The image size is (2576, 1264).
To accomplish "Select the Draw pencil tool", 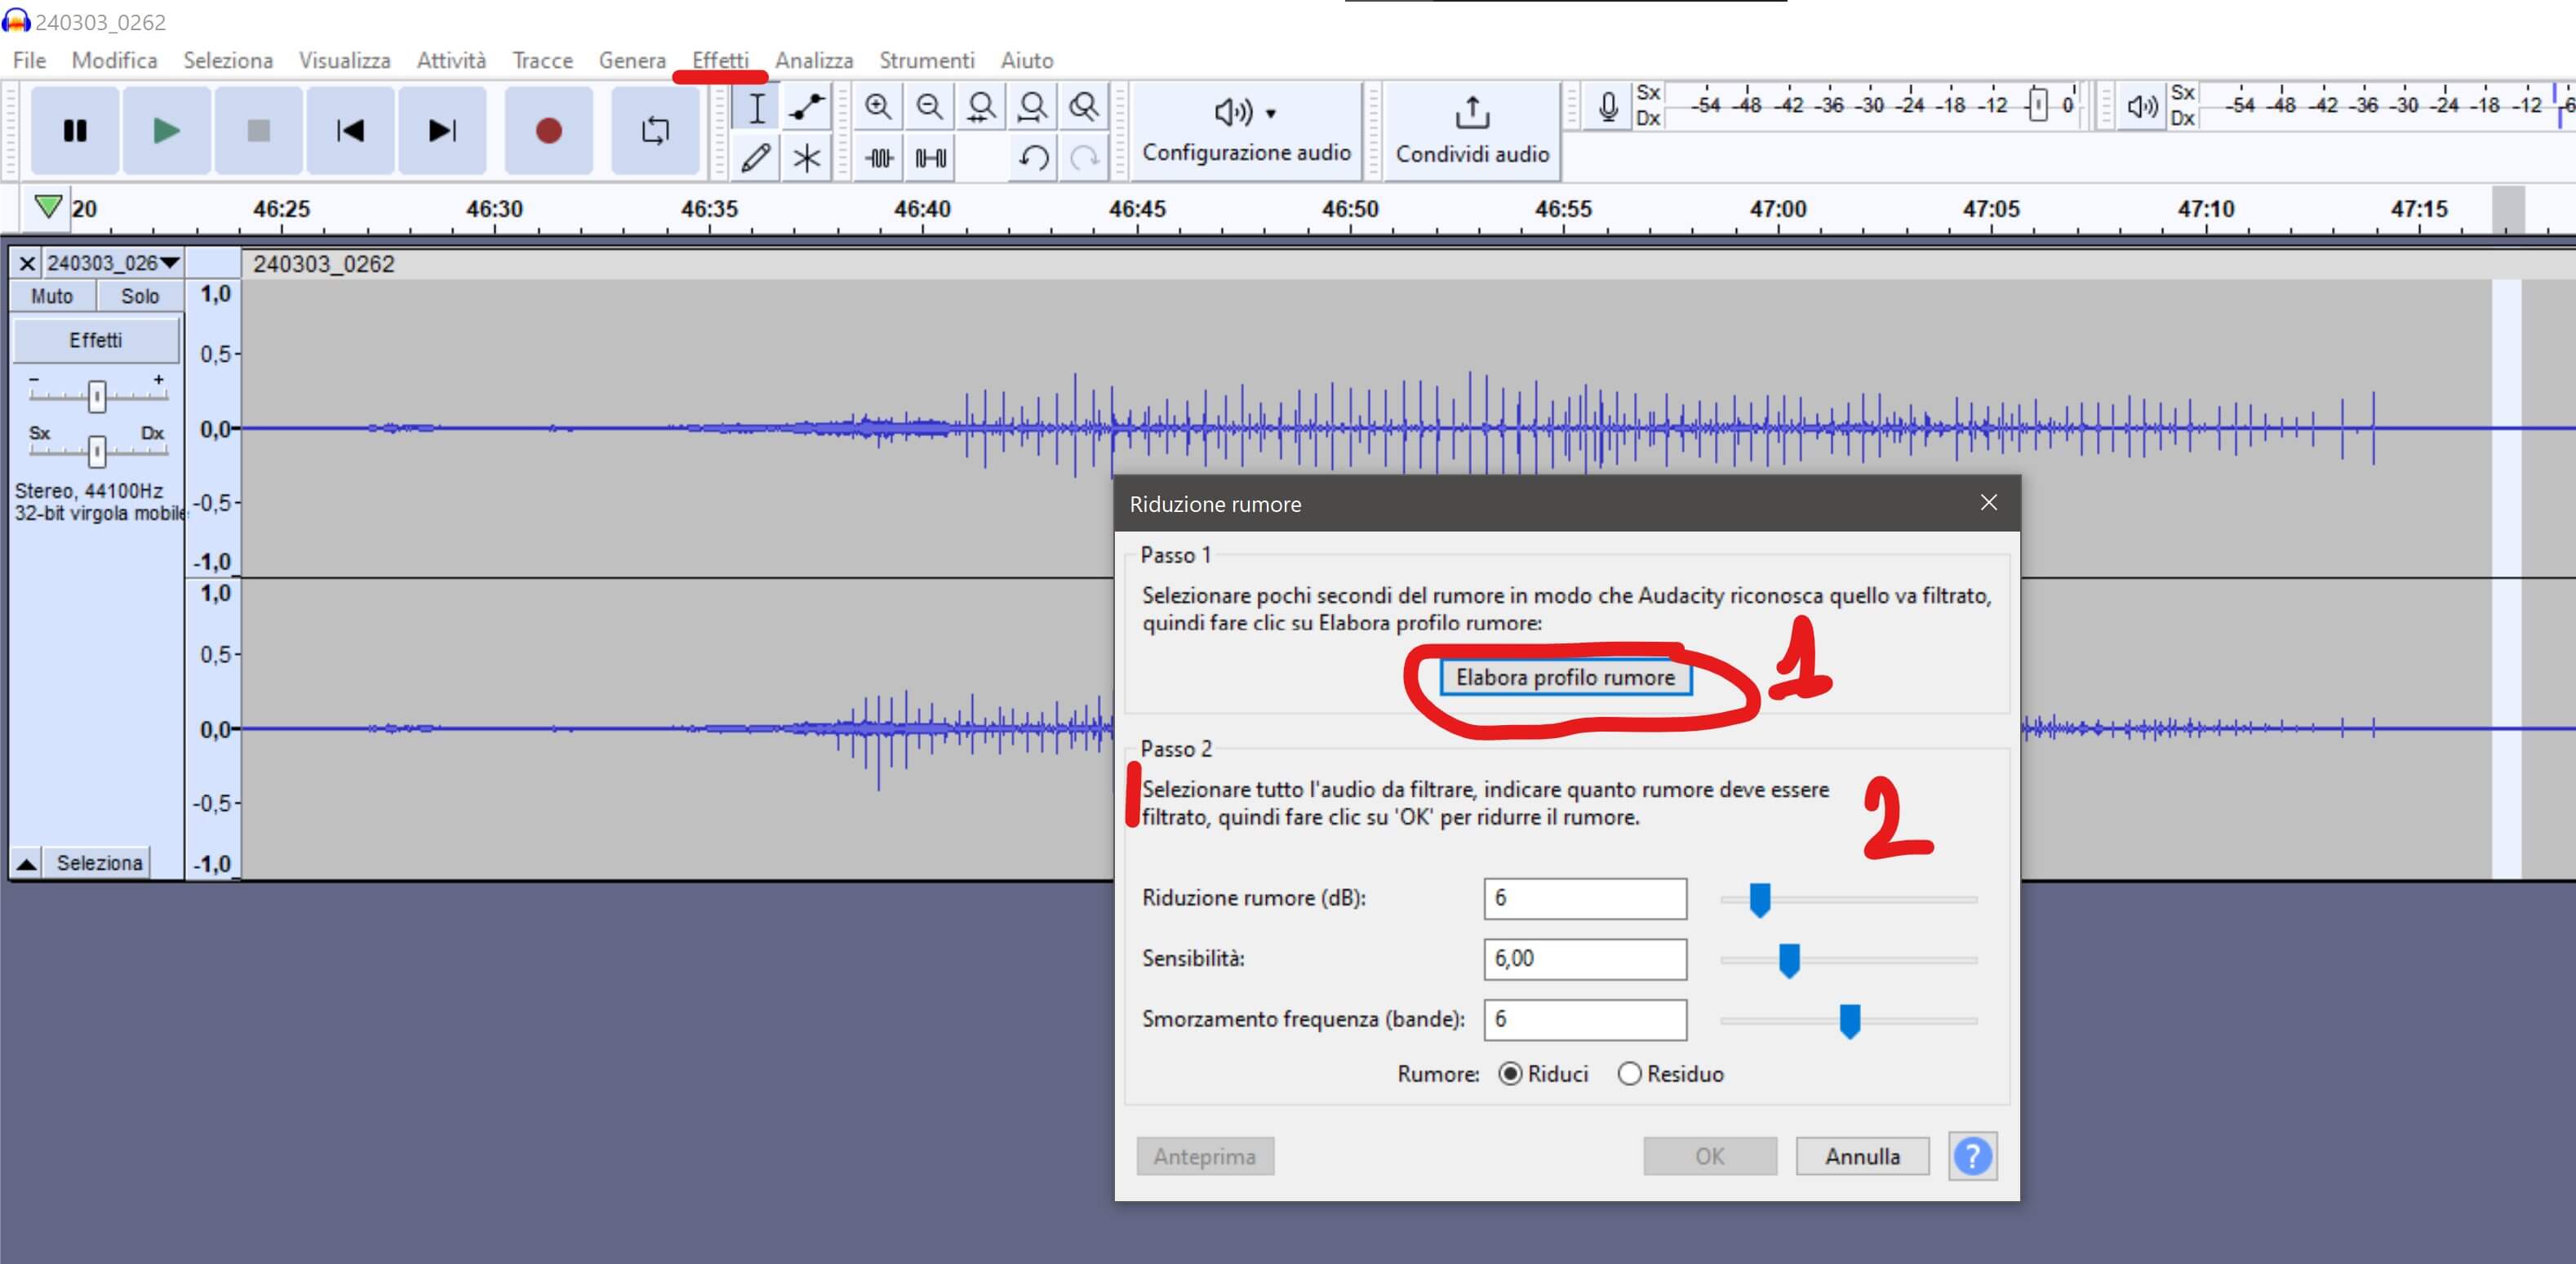I will 756,158.
